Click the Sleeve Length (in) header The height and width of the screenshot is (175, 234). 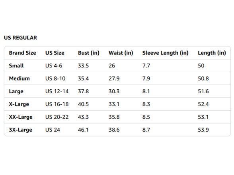click(166, 53)
